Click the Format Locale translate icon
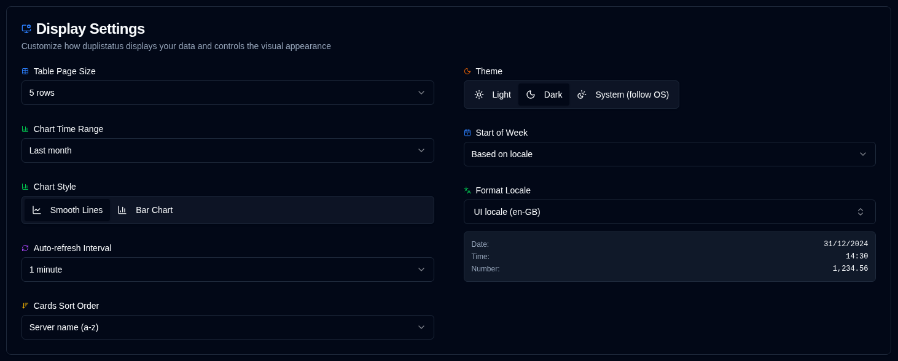This screenshot has height=361, width=898. [467, 190]
